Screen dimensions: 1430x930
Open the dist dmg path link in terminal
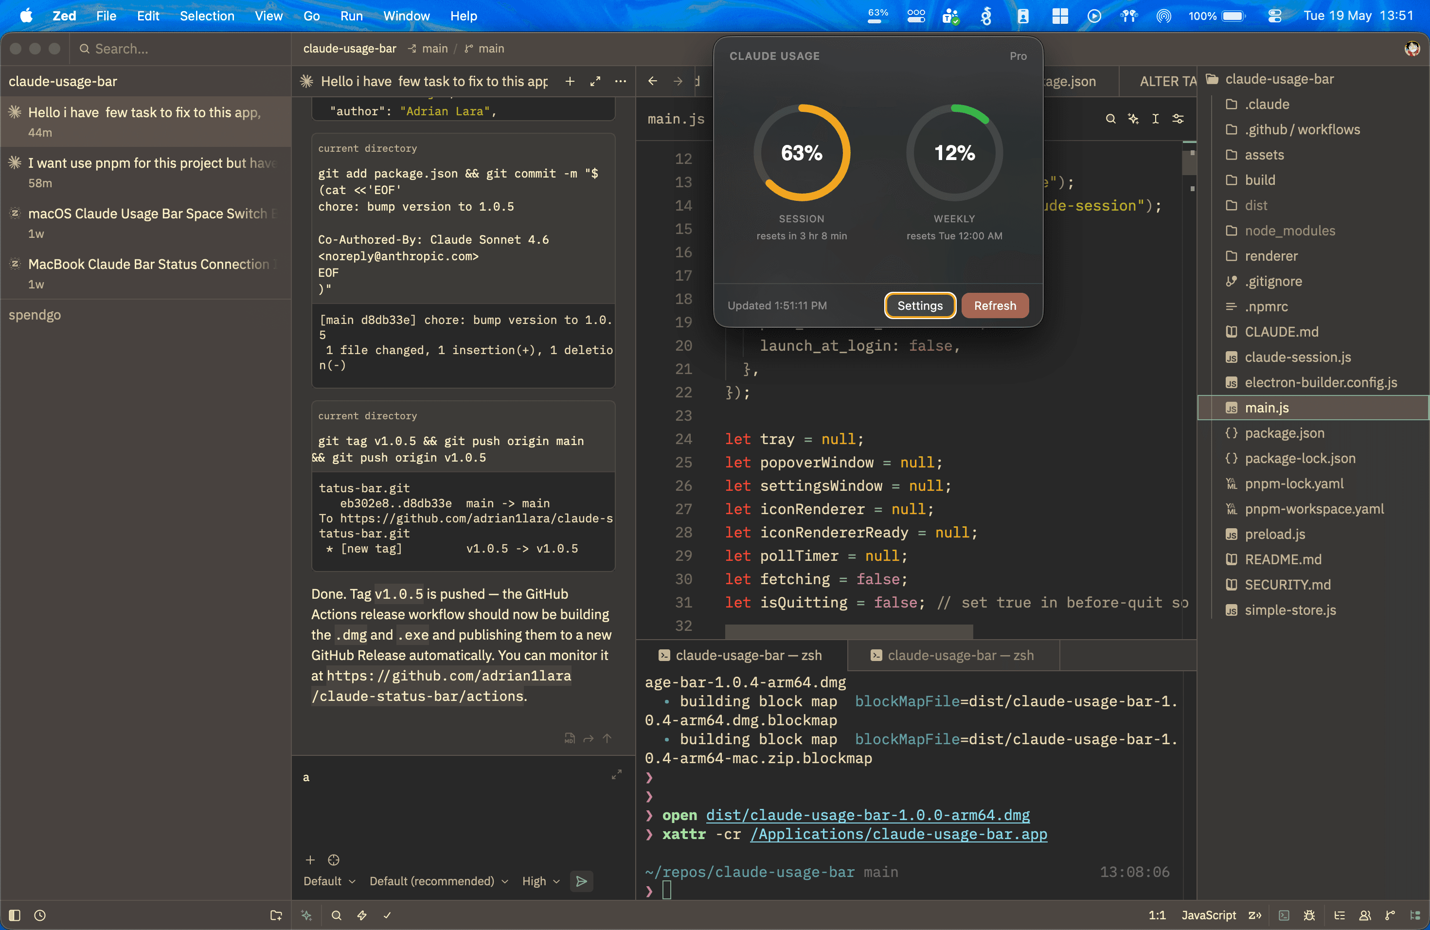pyautogui.click(x=867, y=815)
